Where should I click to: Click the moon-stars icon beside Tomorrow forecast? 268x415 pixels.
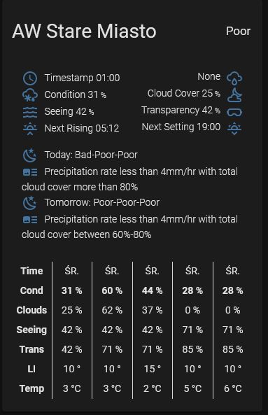(30, 203)
